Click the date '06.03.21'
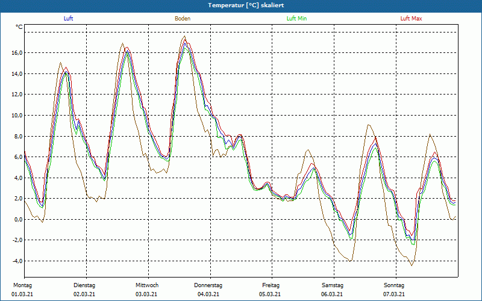482x301 pixels. [x=332, y=294]
